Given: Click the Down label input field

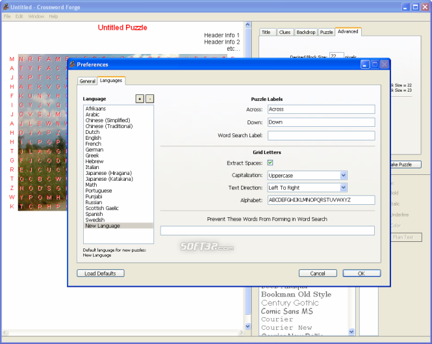Looking at the screenshot, I should (322, 122).
